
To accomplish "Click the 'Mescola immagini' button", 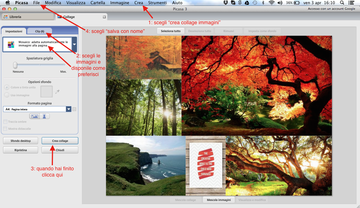I will click(219, 200).
